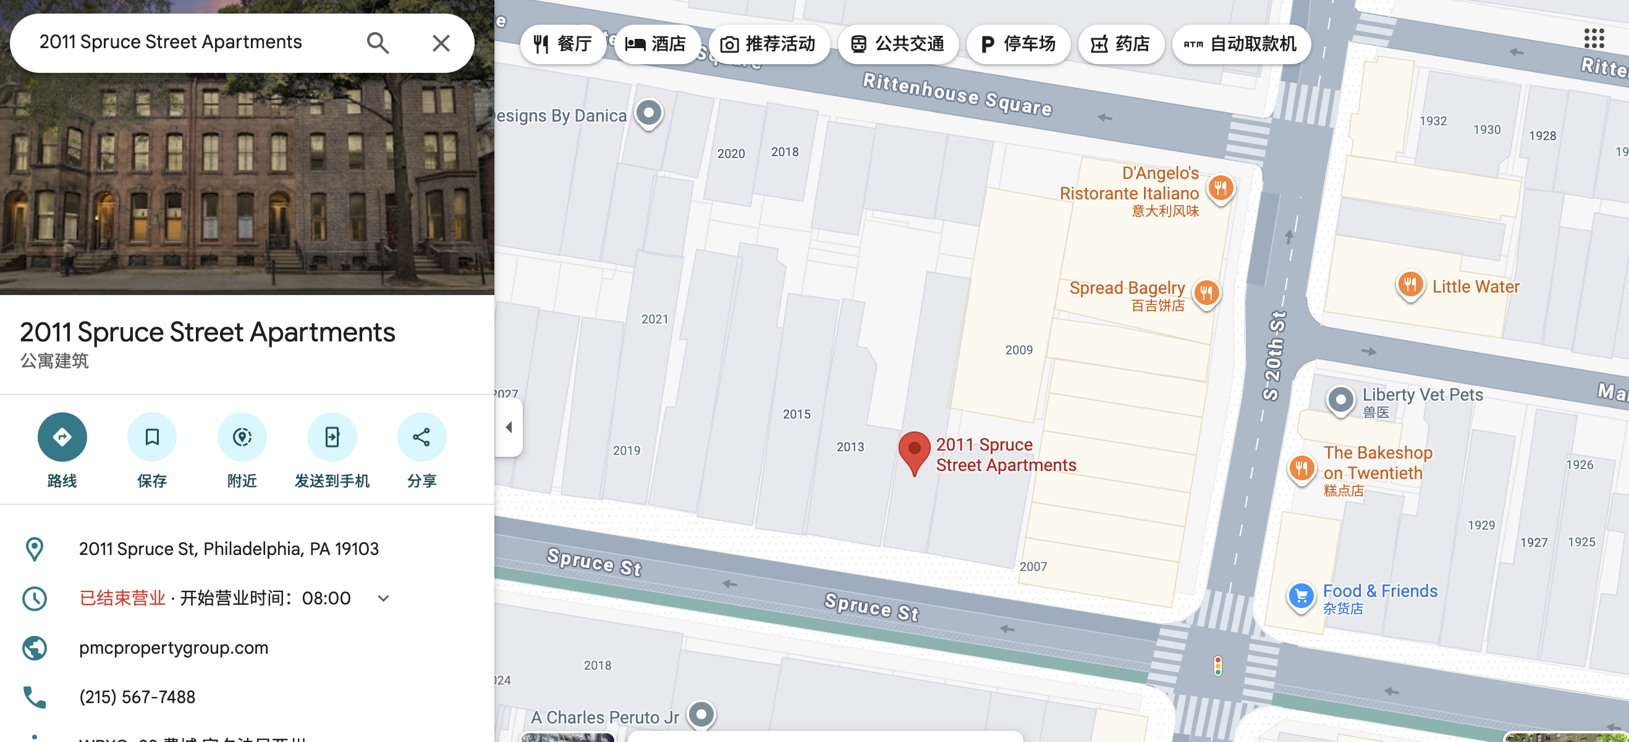Select the 餐厅 restaurants filter chip

pyautogui.click(x=562, y=44)
